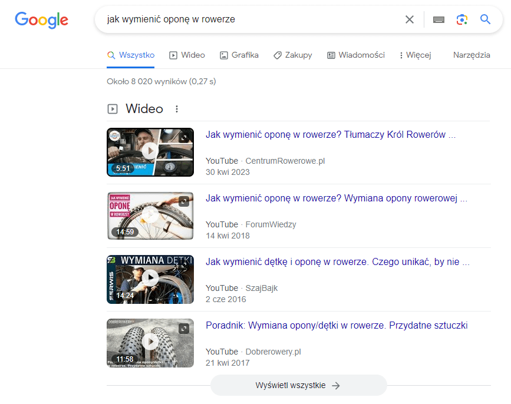Go to the Zakupy tab
This screenshot has height=404, width=511.
pyautogui.click(x=292, y=55)
